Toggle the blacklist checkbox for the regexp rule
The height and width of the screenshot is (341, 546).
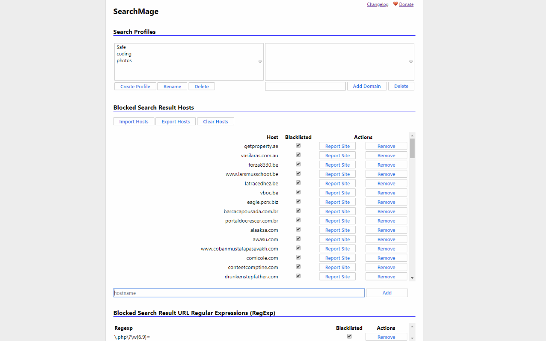(x=349, y=336)
